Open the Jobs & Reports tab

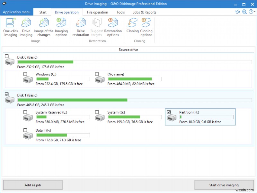pos(145,12)
